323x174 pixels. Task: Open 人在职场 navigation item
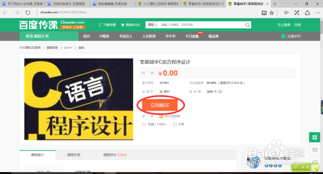coord(149,36)
